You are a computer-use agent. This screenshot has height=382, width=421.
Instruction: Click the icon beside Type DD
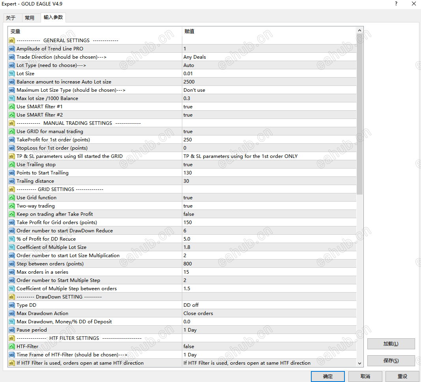pos(11,305)
